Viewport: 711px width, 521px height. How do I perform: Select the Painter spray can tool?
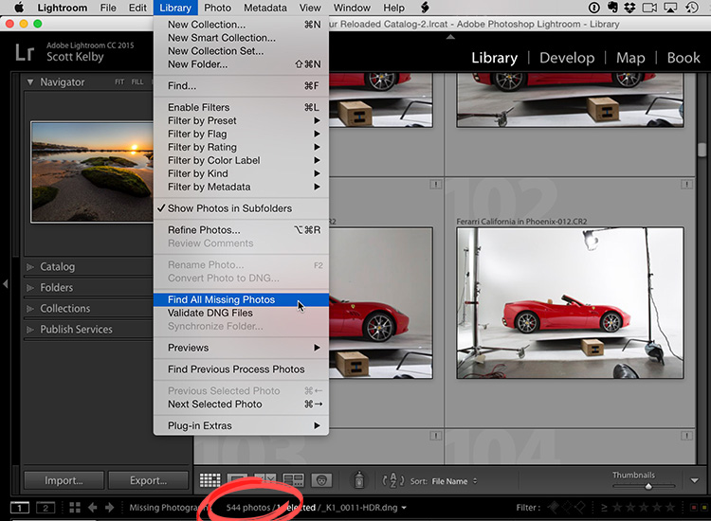pyautogui.click(x=359, y=480)
